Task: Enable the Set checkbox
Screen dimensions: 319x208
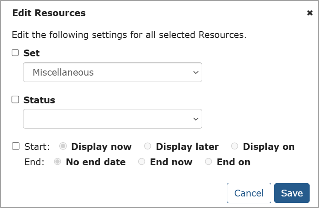Action: pyautogui.click(x=15, y=53)
